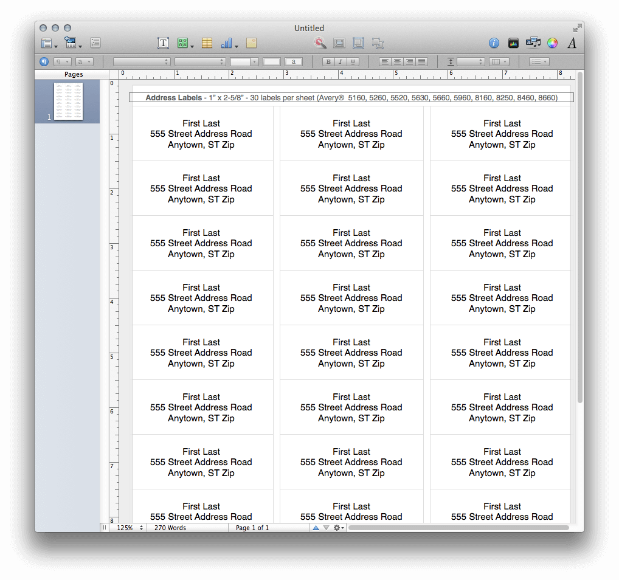The height and width of the screenshot is (580, 619).
Task: Justify text alignment
Action: [x=422, y=61]
